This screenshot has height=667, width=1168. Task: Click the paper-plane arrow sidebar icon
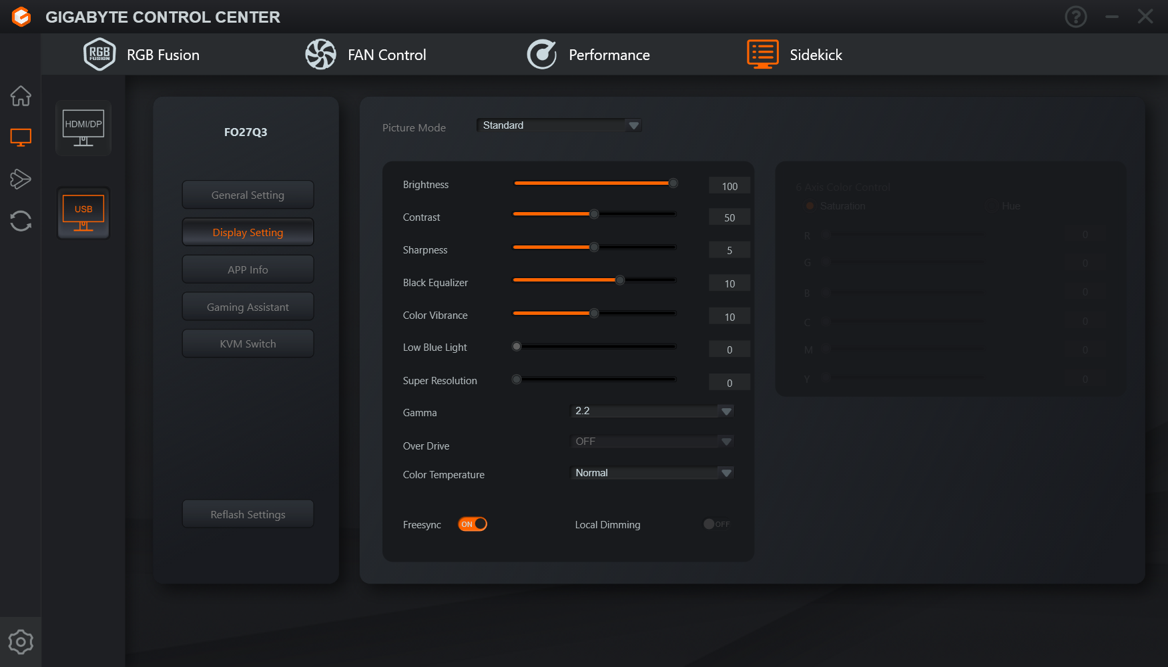point(21,179)
